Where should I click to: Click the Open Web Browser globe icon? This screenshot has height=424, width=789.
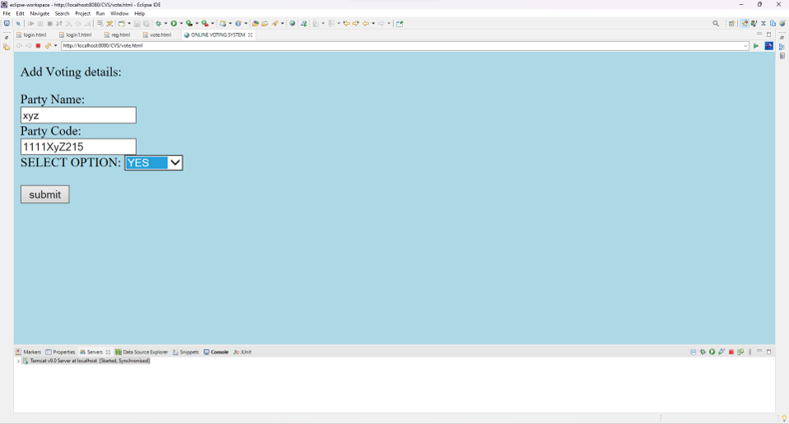[x=292, y=23]
